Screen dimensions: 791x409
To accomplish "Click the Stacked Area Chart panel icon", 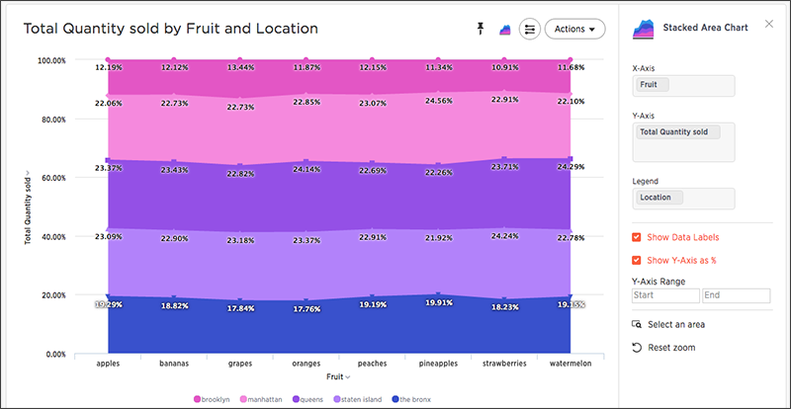I will (x=644, y=29).
